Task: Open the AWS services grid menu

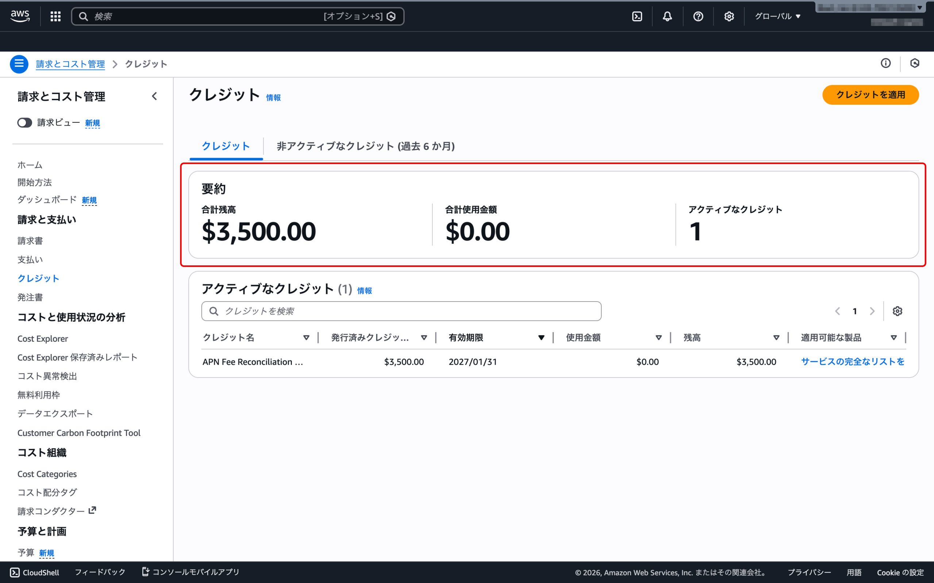Action: coord(55,16)
